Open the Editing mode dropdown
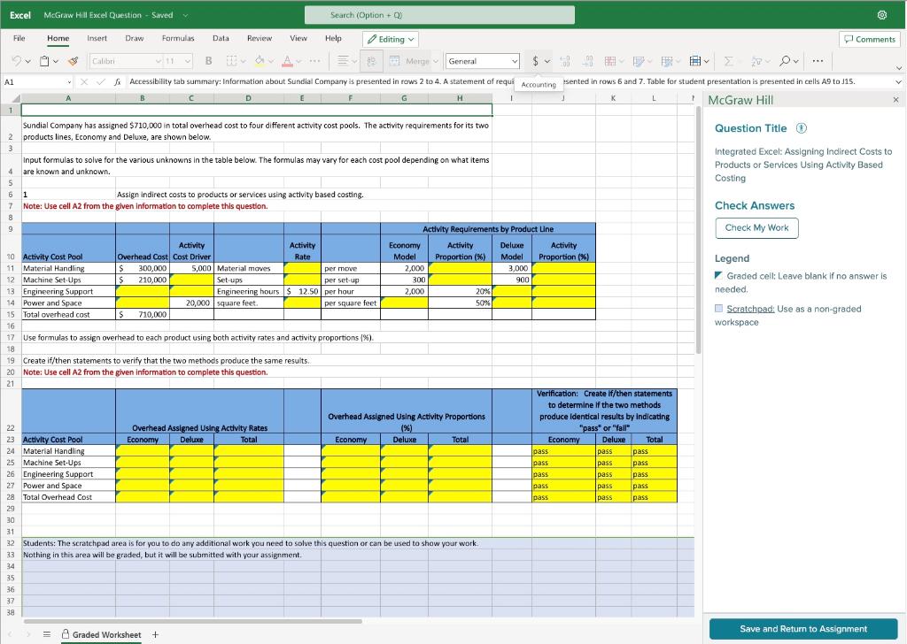The height and width of the screenshot is (644, 907). click(x=388, y=38)
